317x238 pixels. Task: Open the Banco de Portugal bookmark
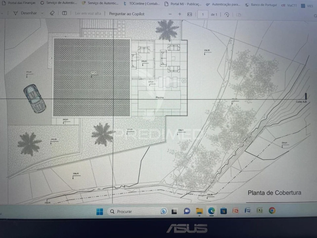tap(261, 5)
